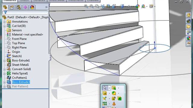Expand the Flat-Pattern1 feature
Screen dimensions: 193x108
click(x=5, y=87)
